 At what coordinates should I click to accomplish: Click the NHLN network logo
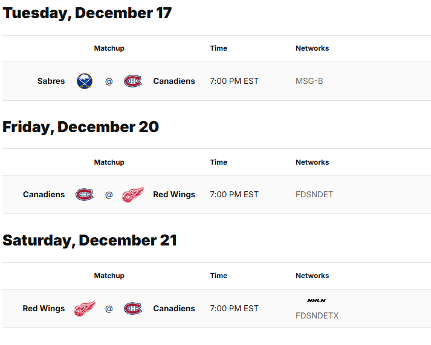click(316, 300)
